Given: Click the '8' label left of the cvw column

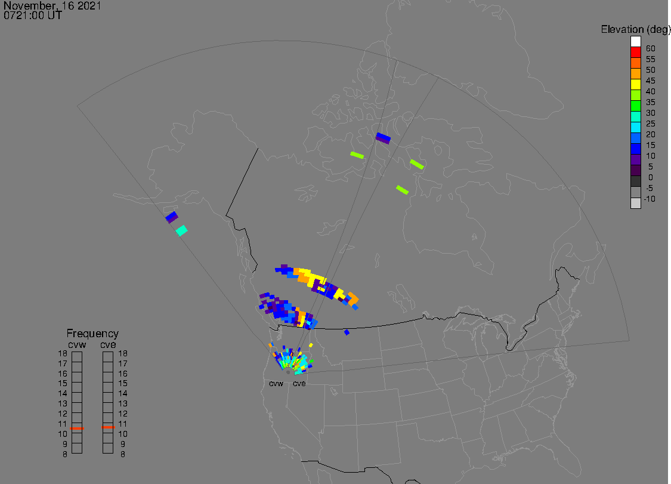Looking at the screenshot, I should [x=65, y=454].
